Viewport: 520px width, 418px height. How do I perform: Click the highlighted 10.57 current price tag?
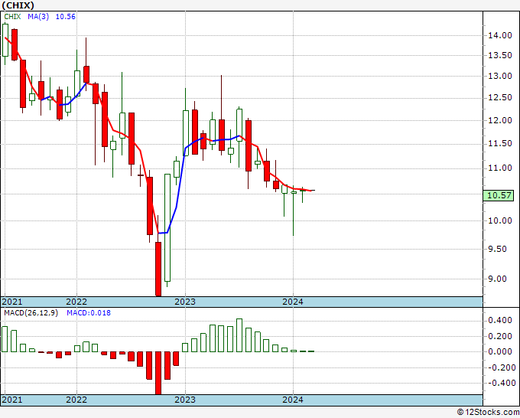click(x=499, y=195)
